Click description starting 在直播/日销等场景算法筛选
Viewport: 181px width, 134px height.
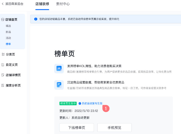point(117,88)
